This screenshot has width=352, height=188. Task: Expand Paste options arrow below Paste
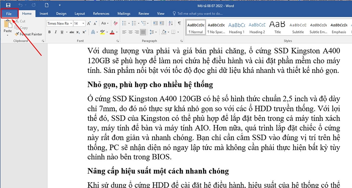click(x=8, y=35)
